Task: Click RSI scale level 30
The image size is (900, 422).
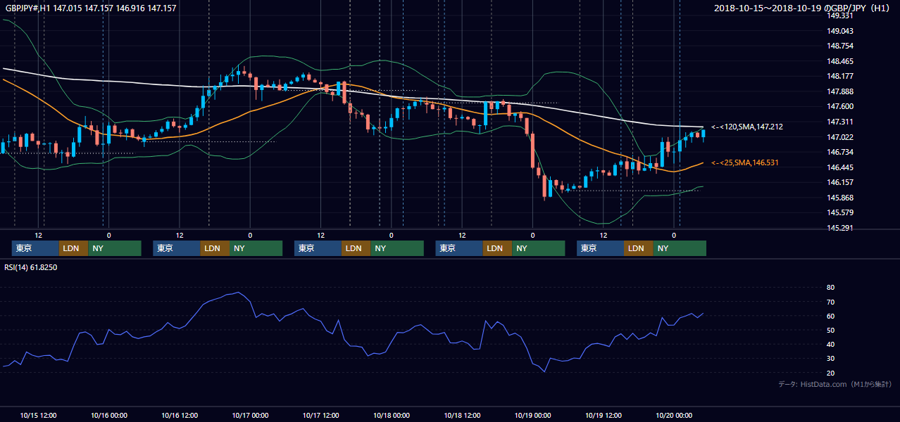Action: click(x=830, y=359)
